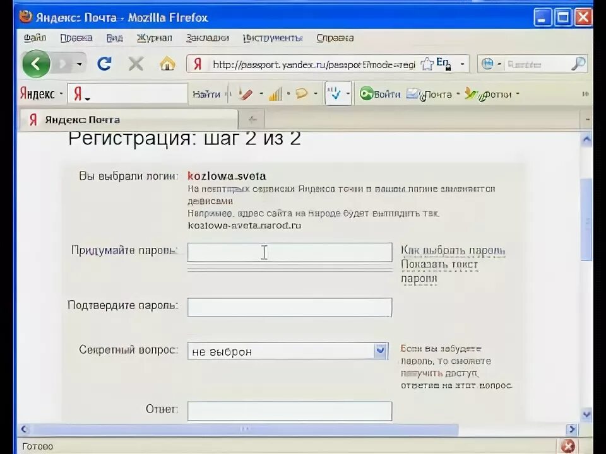606x454 pixels.
Task: Click the Yandex favicon in address bar
Action: pos(198,64)
